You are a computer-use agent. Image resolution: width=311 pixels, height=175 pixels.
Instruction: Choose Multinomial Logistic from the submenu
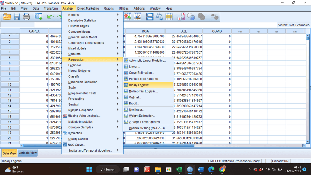click(143, 91)
